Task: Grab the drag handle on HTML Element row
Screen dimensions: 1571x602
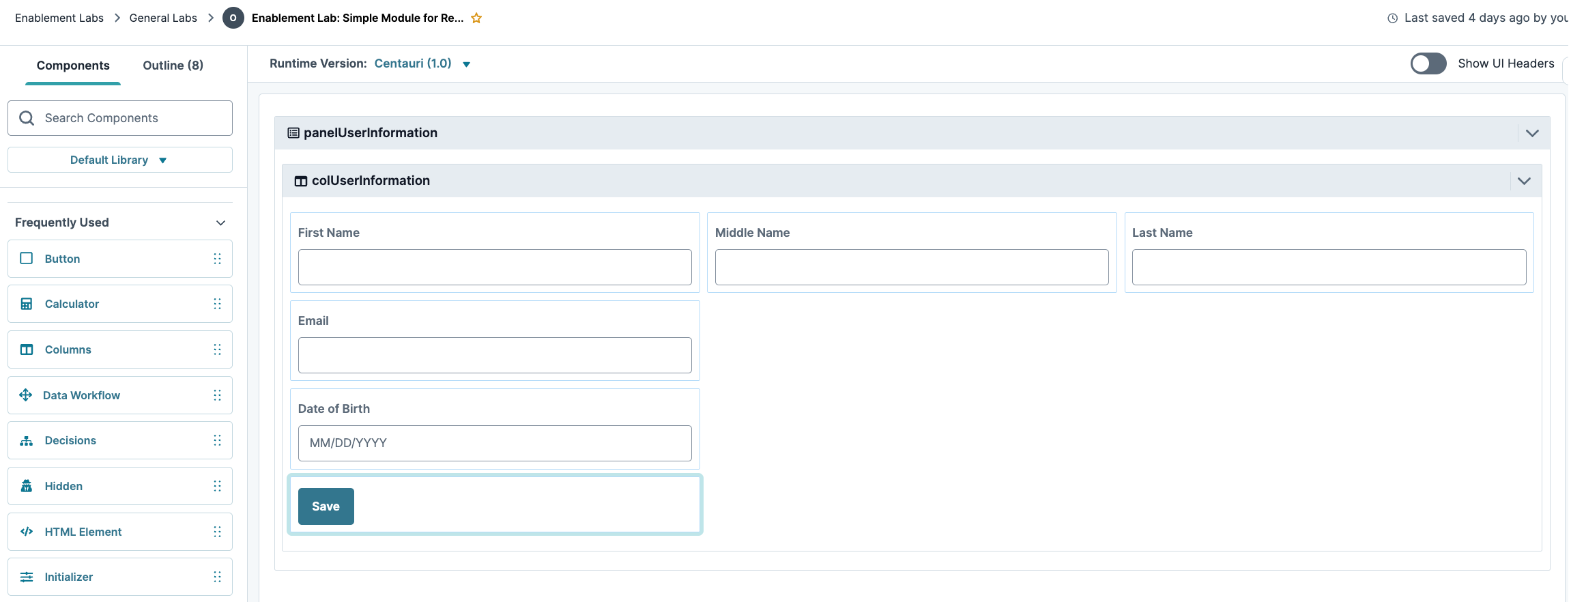Action: (217, 532)
